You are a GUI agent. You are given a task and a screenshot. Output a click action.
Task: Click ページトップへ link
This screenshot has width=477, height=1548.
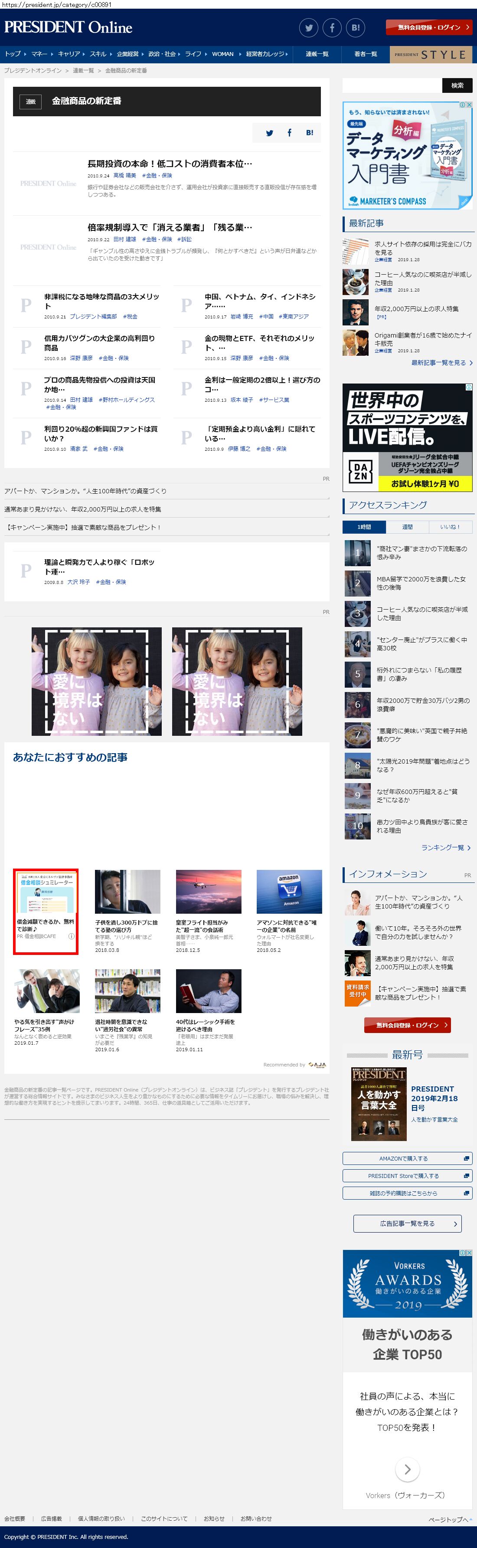click(x=450, y=1519)
